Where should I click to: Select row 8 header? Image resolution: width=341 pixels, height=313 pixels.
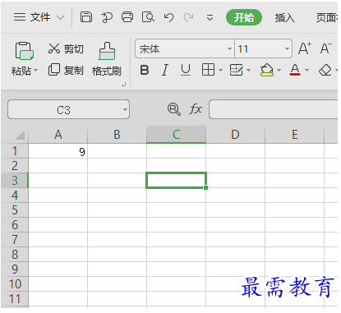(15, 255)
